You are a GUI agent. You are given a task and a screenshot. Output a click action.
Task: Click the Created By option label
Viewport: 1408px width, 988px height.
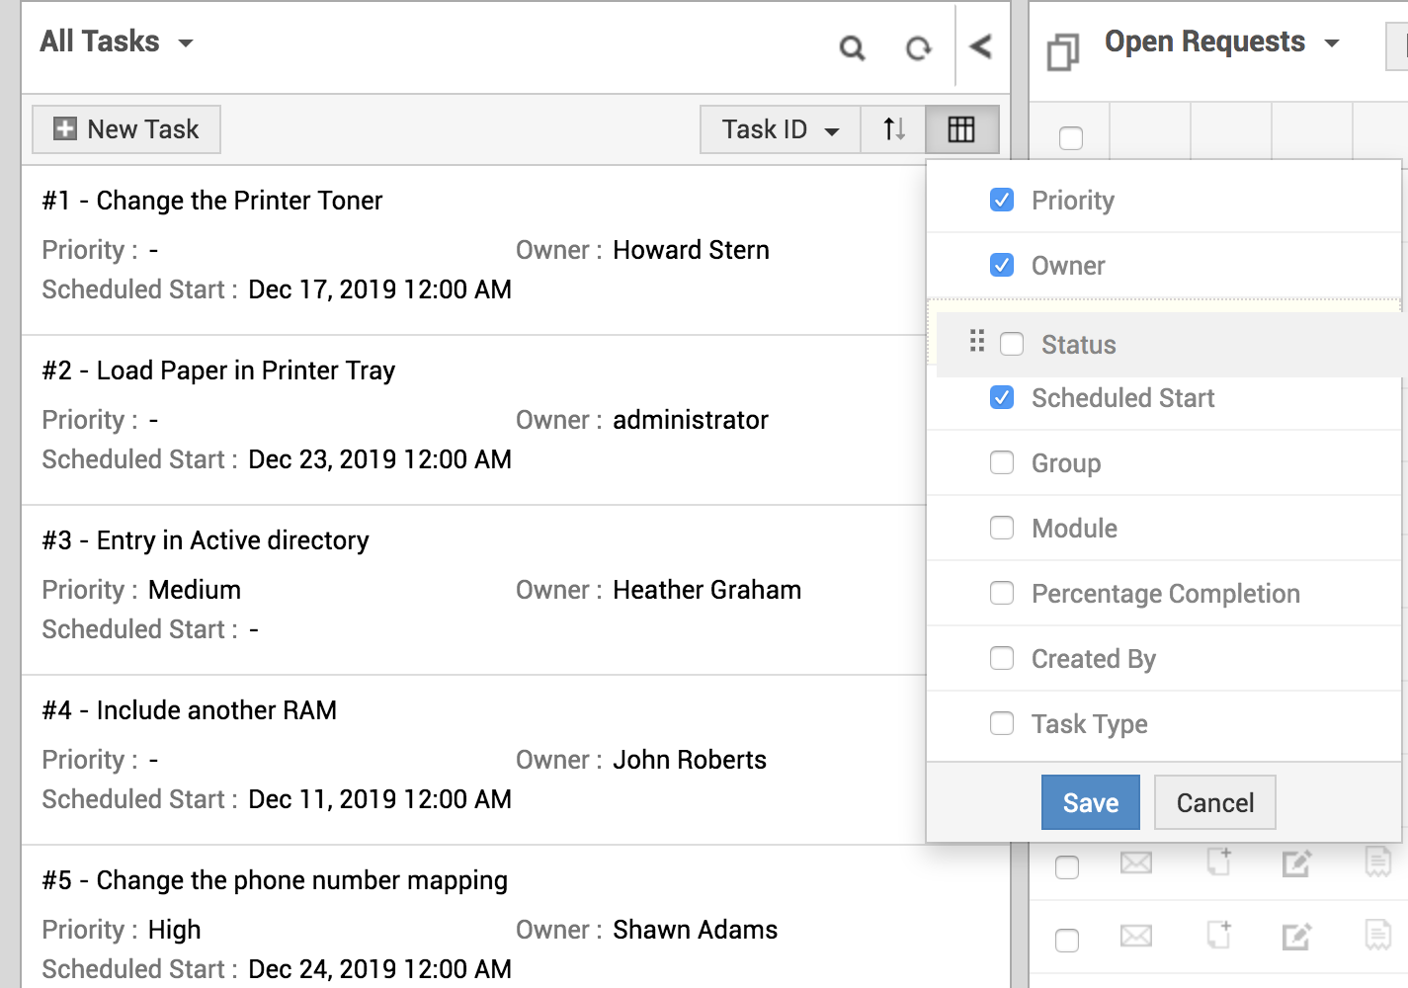click(x=1094, y=659)
